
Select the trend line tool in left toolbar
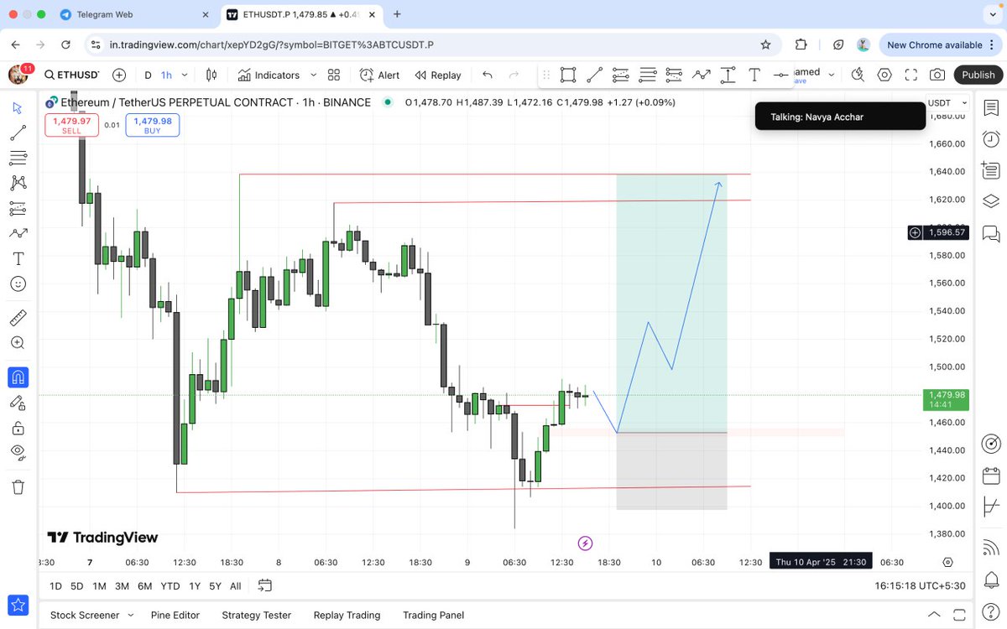point(18,133)
